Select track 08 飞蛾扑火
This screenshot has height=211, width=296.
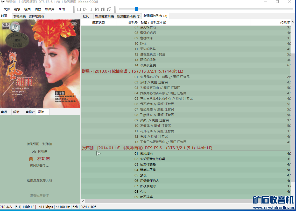click(x=186, y=115)
